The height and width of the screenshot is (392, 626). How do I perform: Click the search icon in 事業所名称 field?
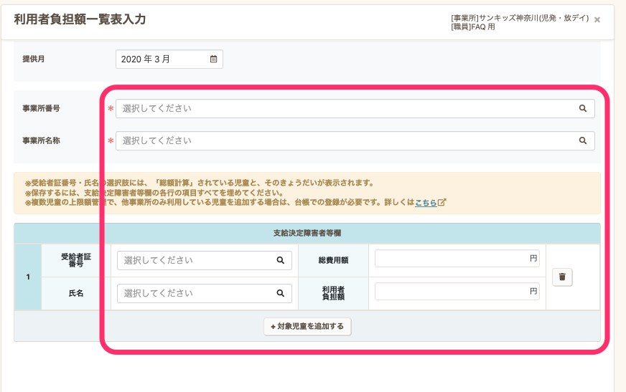coord(583,141)
